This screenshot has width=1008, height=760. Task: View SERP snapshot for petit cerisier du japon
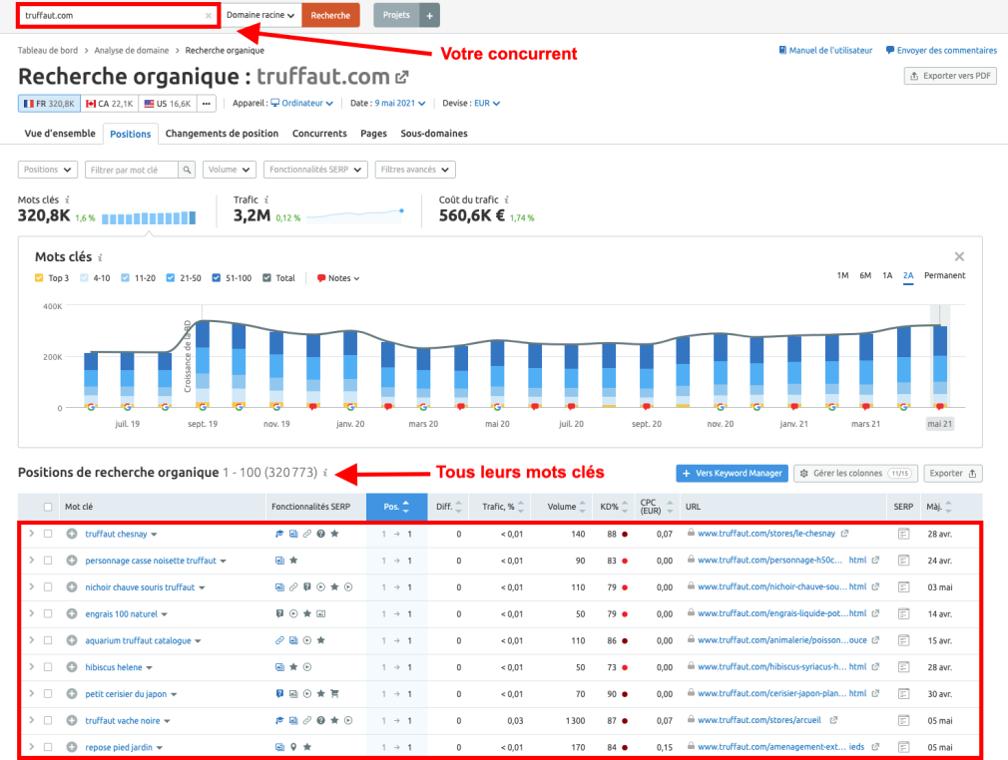pyautogui.click(x=904, y=694)
